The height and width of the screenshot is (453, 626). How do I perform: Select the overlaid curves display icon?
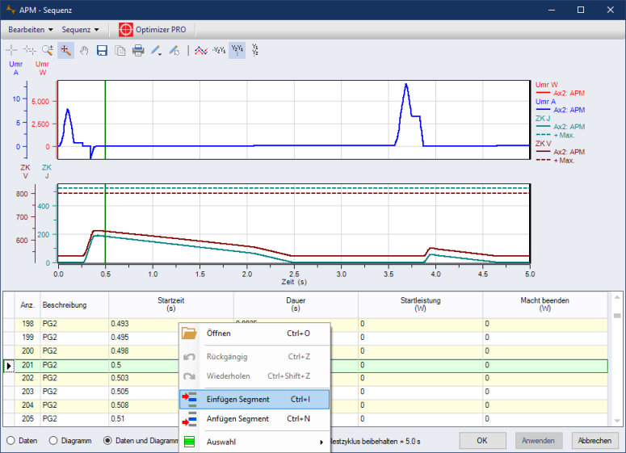pos(201,51)
